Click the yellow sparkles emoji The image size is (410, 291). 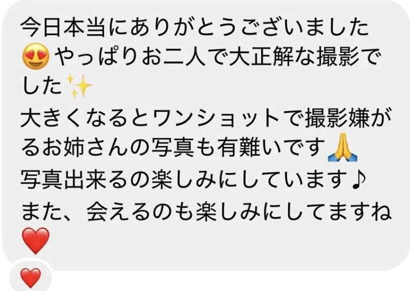click(79, 87)
